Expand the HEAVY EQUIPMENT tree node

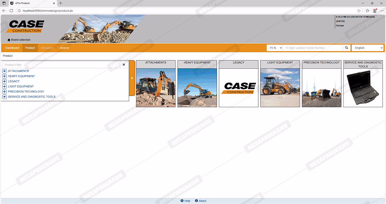pos(4,76)
